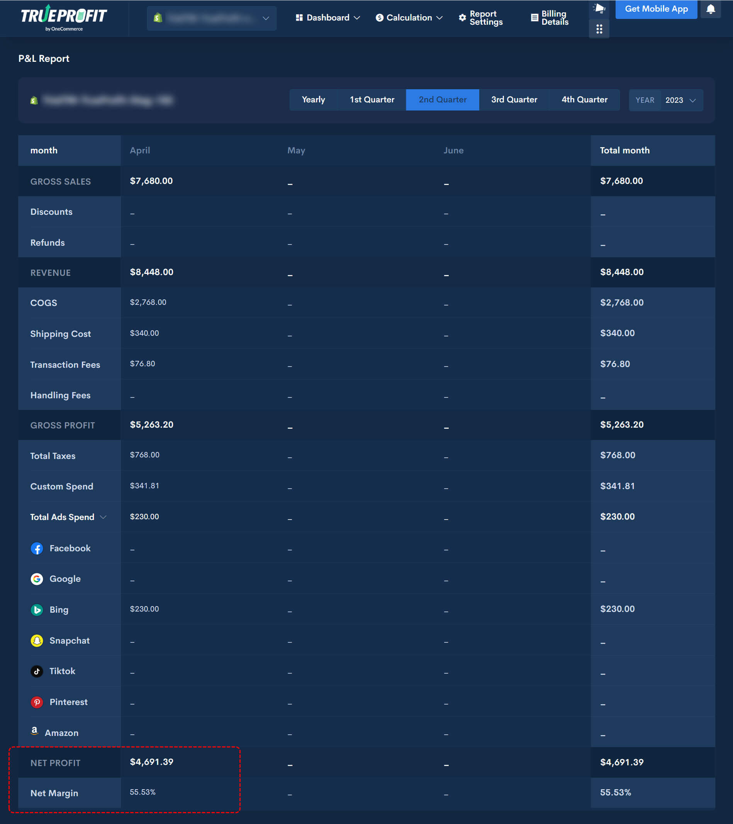Click the Pinterest ads icon

pyautogui.click(x=37, y=702)
